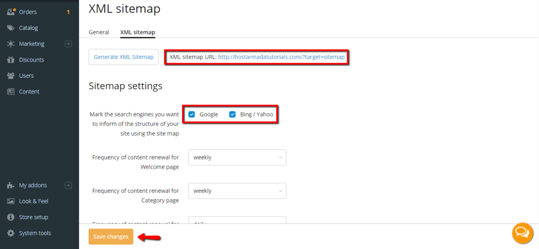The height and width of the screenshot is (249, 539).
Task: Switch to the General tab
Action: [x=99, y=32]
